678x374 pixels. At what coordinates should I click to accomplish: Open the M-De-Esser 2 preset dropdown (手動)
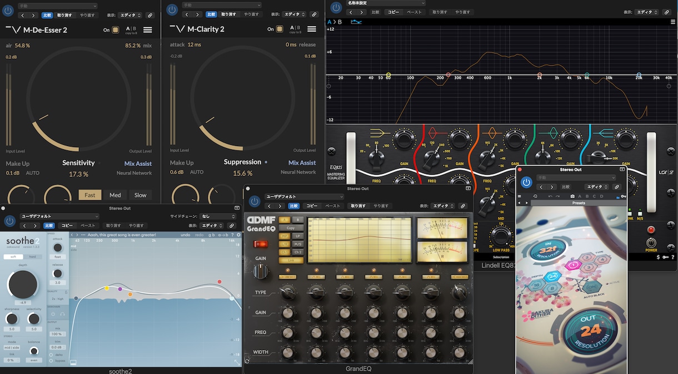coord(58,6)
